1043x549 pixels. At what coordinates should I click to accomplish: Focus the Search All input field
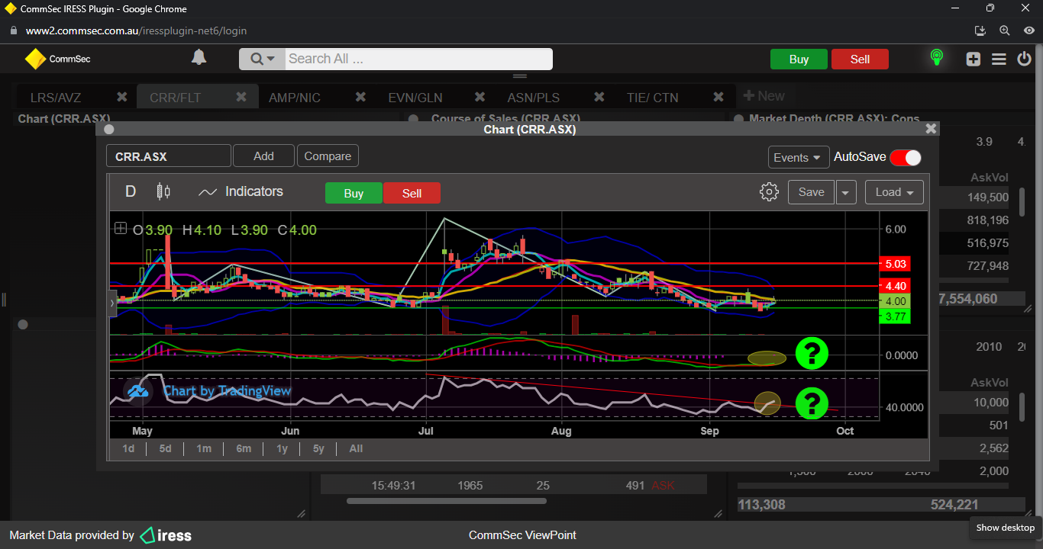(418, 59)
